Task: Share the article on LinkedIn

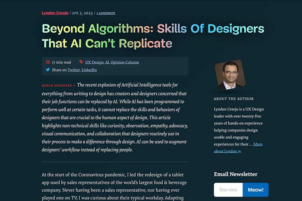Action: (89, 70)
